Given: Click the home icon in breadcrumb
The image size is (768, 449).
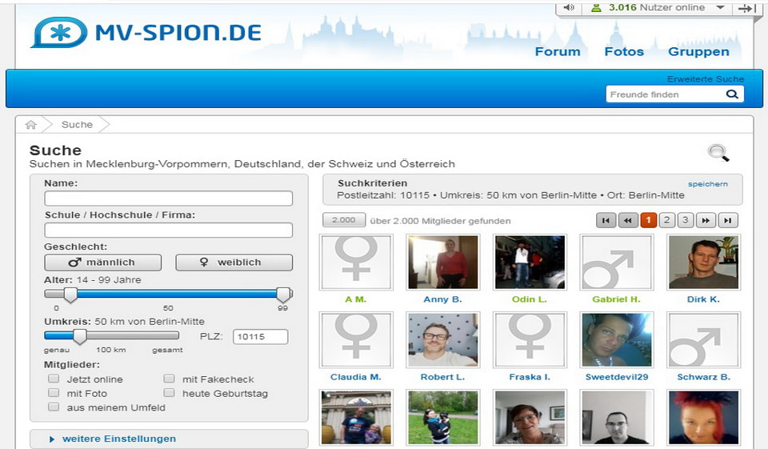Looking at the screenshot, I should click(30, 125).
